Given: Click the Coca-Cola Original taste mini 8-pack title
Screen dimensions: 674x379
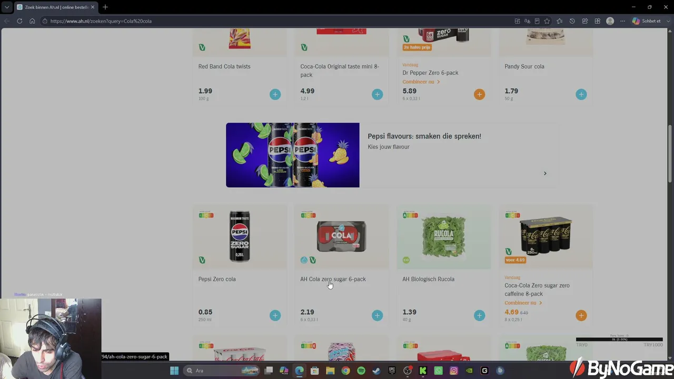Looking at the screenshot, I should (x=340, y=70).
